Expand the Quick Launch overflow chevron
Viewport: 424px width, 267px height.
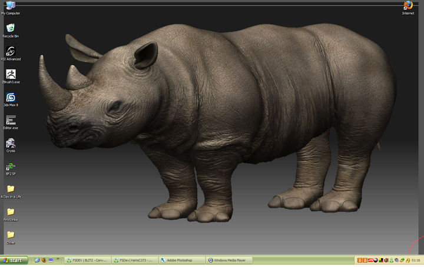tap(58, 259)
